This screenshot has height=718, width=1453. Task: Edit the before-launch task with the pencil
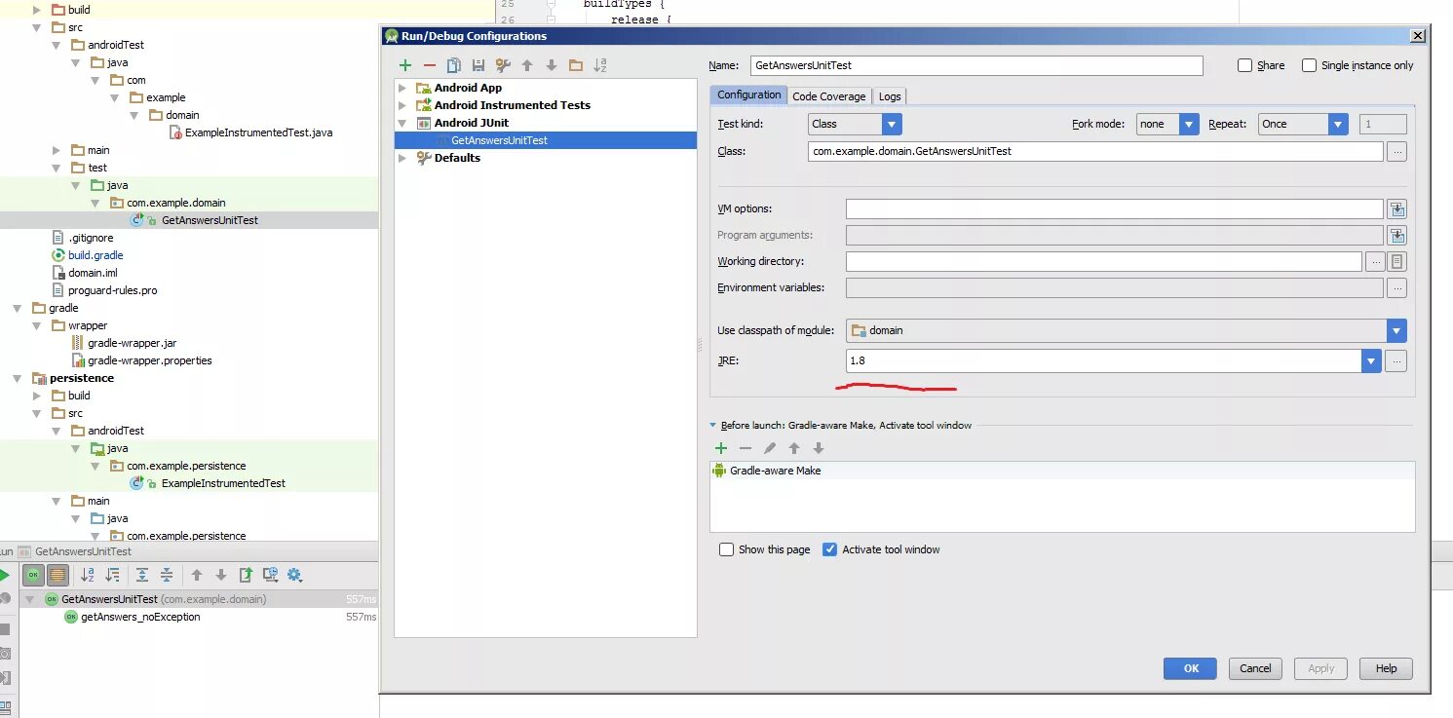(x=770, y=448)
